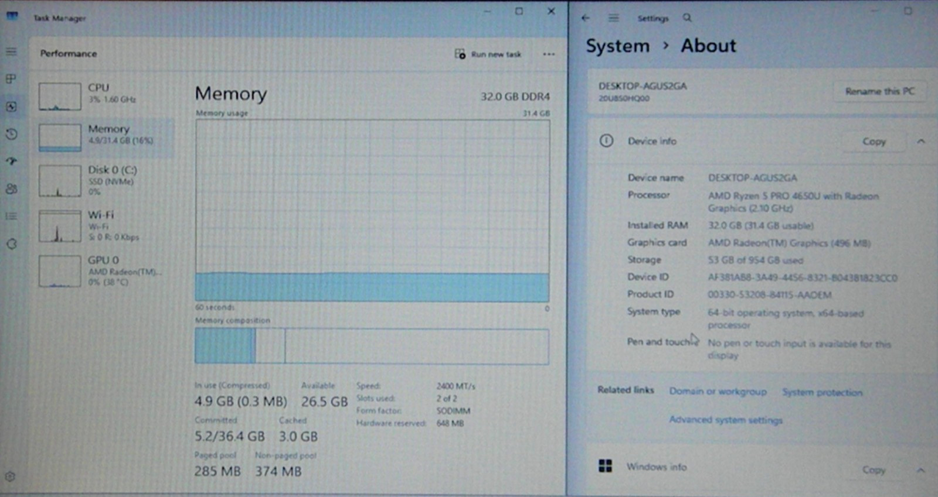The width and height of the screenshot is (938, 497).
Task: Click the Non-paged pool value 374 MB
Action: coord(278,471)
